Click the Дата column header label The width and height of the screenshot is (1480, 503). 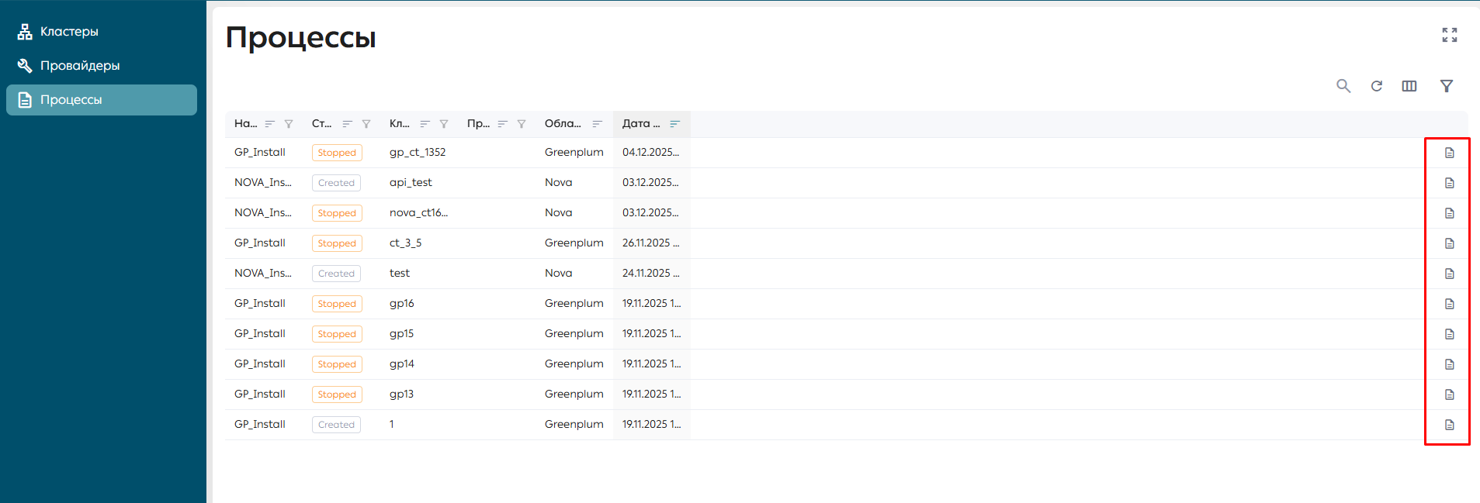click(641, 124)
